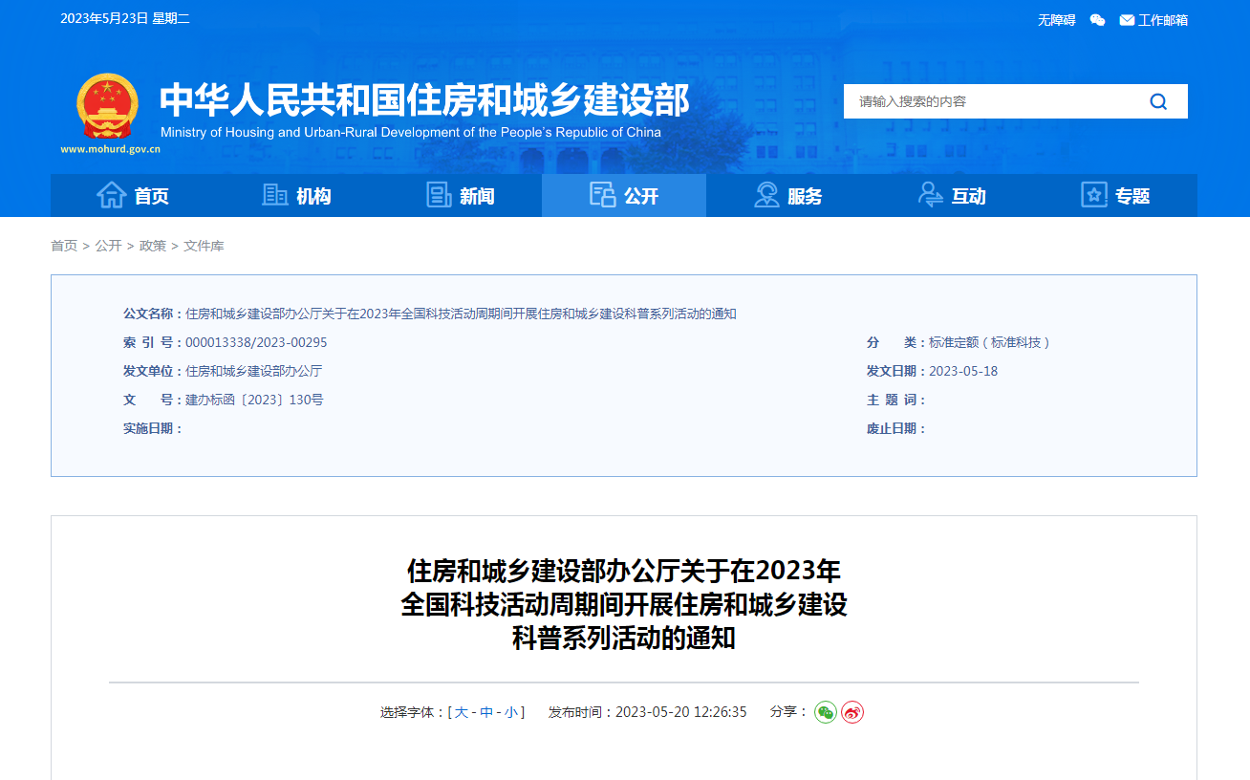Viewport: 1250px width, 780px height.
Task: Click the WeChat icon in the top bar
Action: (1096, 19)
